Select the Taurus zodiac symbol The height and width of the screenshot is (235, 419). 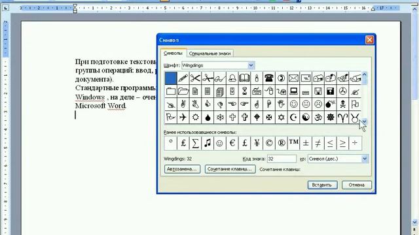pos(355,117)
